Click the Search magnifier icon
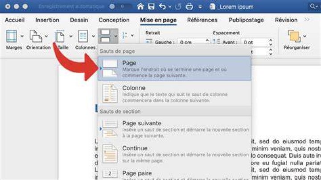The width and height of the screenshot is (321, 180). click(x=312, y=6)
